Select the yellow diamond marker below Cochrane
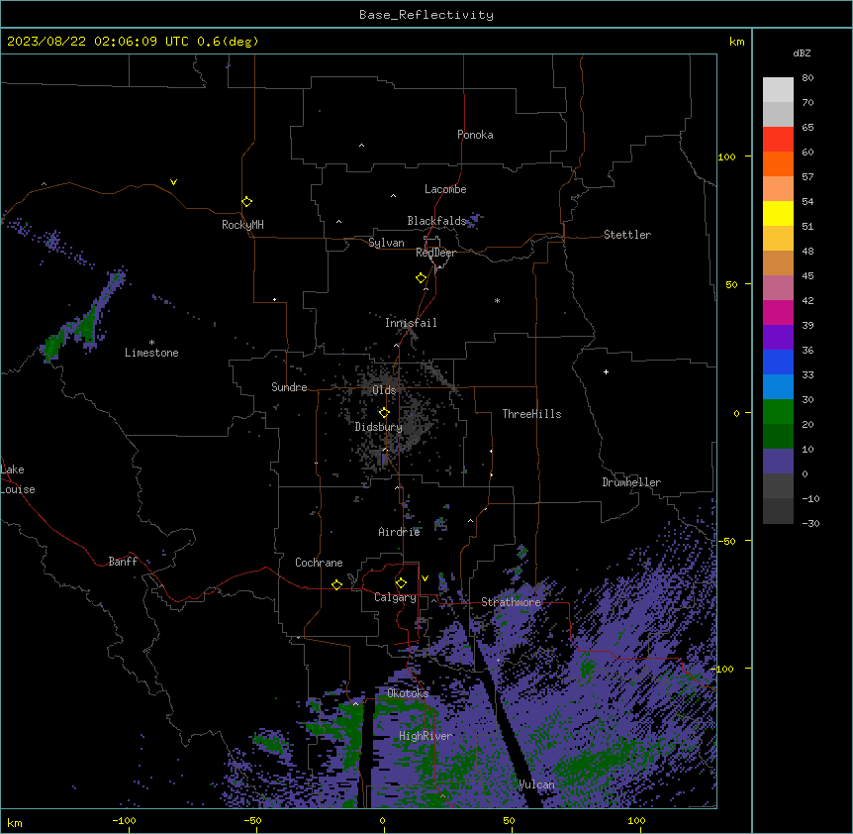Image resolution: width=853 pixels, height=834 pixels. pos(336,584)
